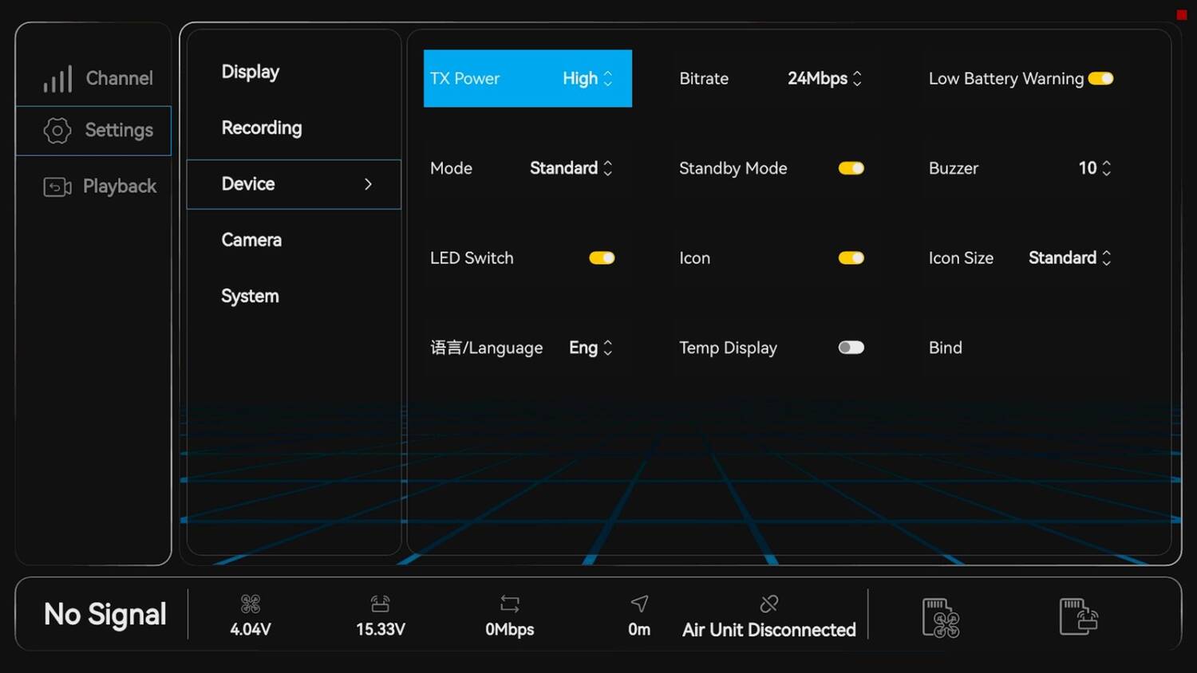Open the Display settings section
This screenshot has width=1197, height=673.
[x=251, y=72]
